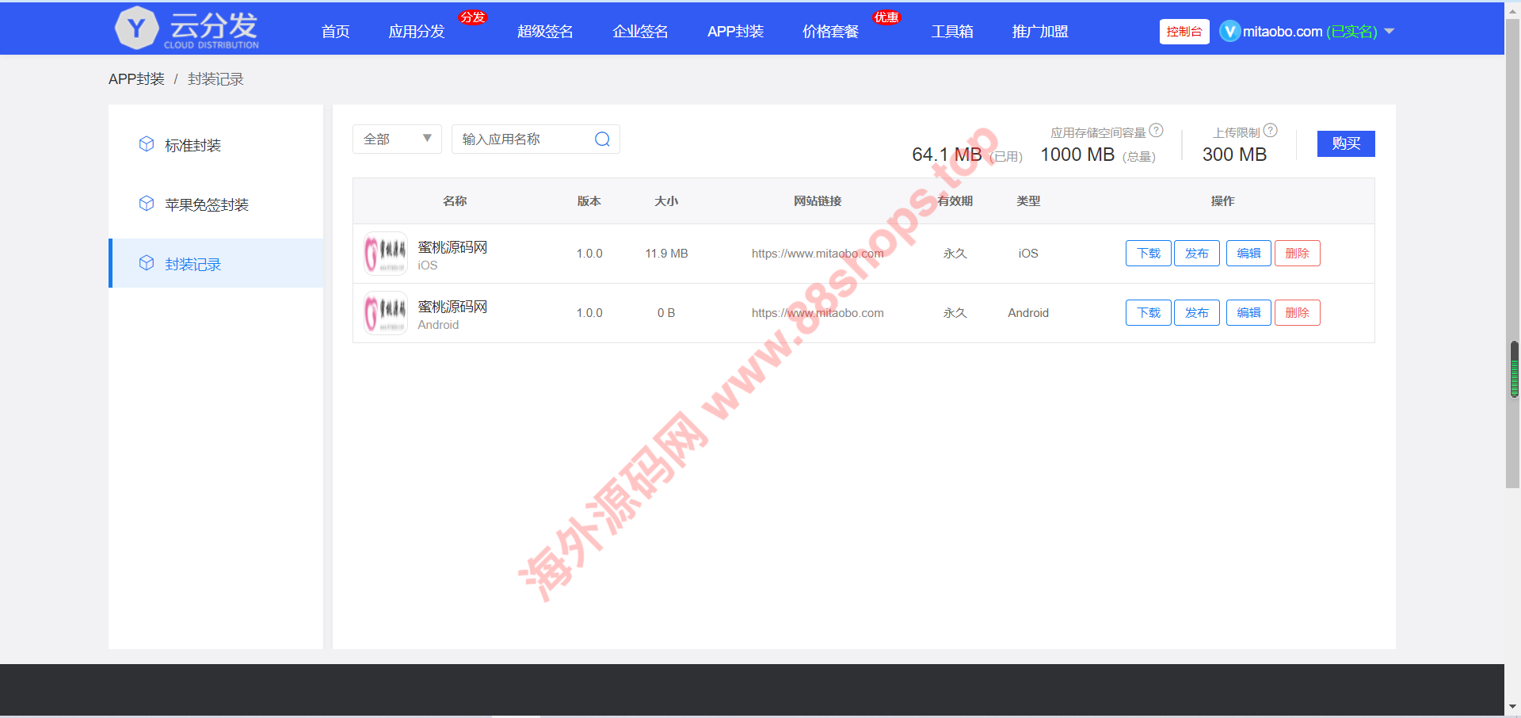Expand the account menu arrow
Screen dimensions: 1521x718
click(1389, 32)
